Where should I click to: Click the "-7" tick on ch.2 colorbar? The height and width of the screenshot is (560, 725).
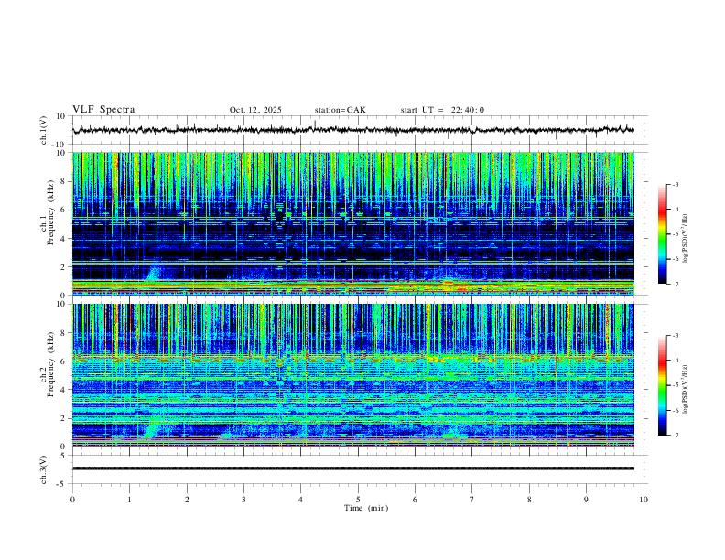pos(675,435)
